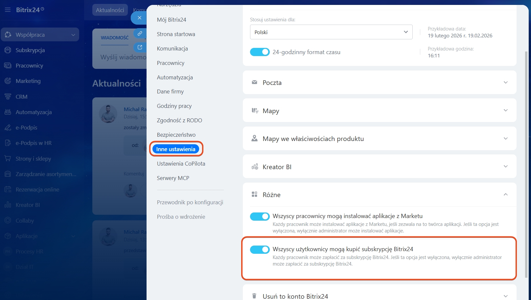Switch to the Aktualności tab

coord(110,10)
